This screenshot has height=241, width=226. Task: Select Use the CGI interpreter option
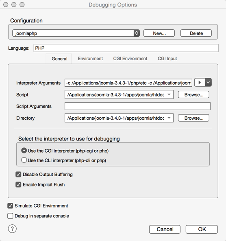click(24, 151)
